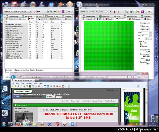This screenshot has width=159, height=132.
Task: Click the search magnifier in browser address bar
Action: tap(127, 77)
